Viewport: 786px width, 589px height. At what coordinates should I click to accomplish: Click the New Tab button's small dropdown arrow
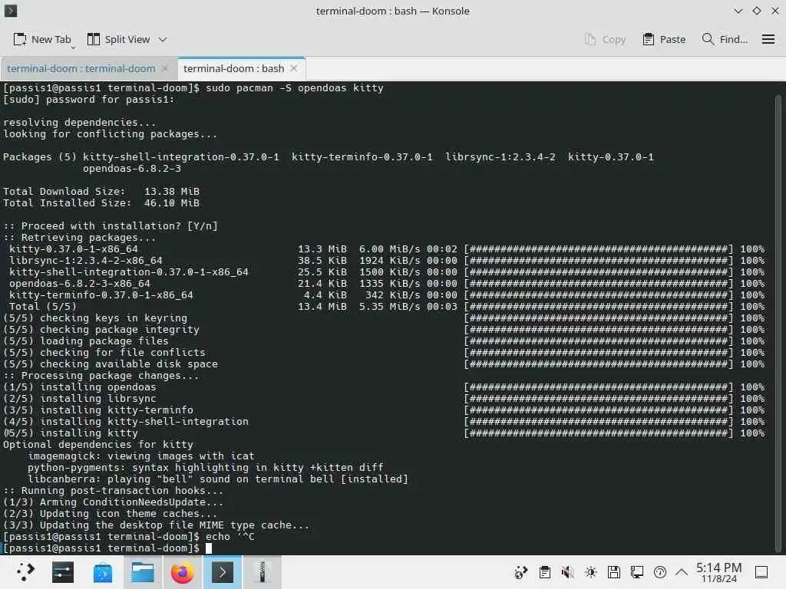tap(73, 47)
